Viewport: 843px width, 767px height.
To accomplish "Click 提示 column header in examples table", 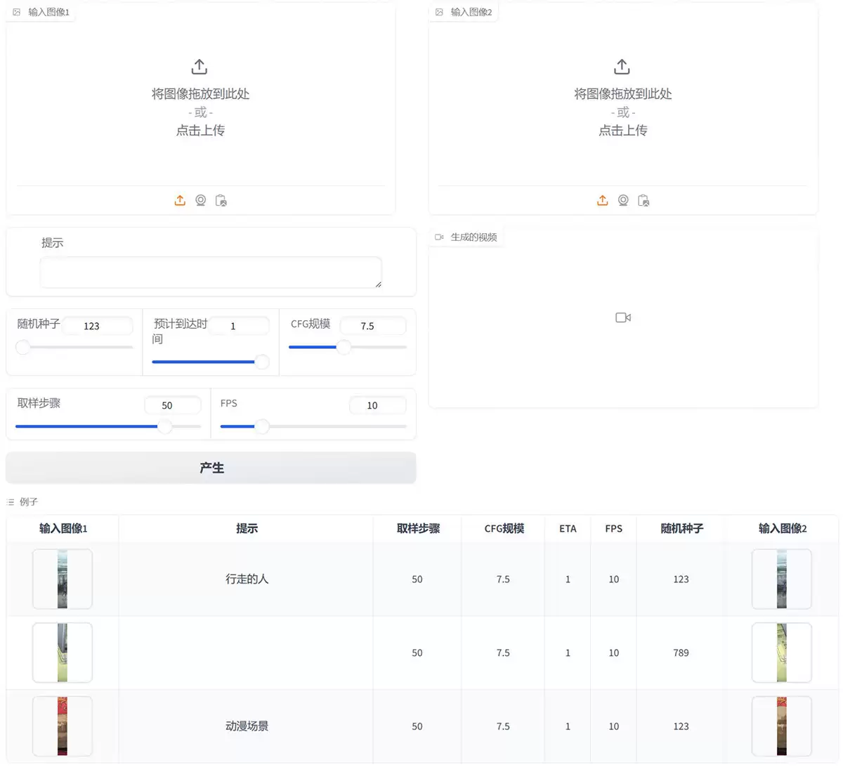I will pyautogui.click(x=247, y=529).
